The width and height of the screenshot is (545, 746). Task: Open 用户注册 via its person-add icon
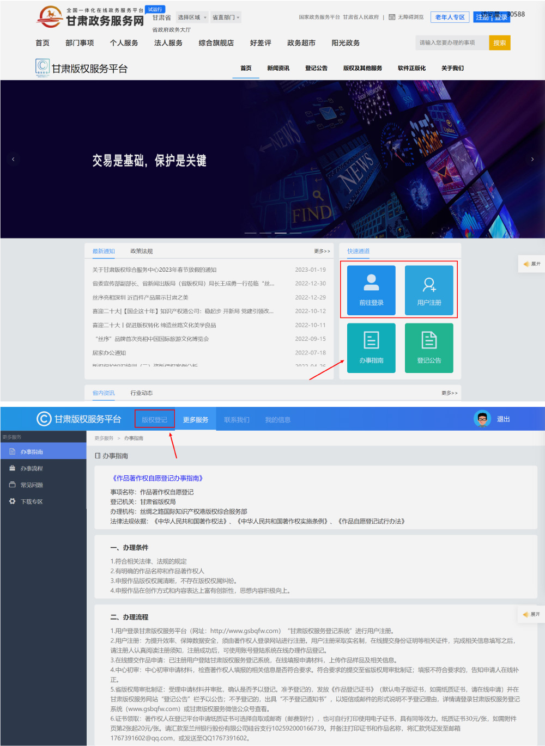429,283
